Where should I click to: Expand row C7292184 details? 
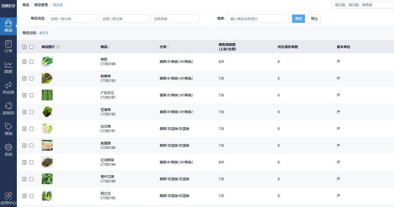click(x=25, y=162)
